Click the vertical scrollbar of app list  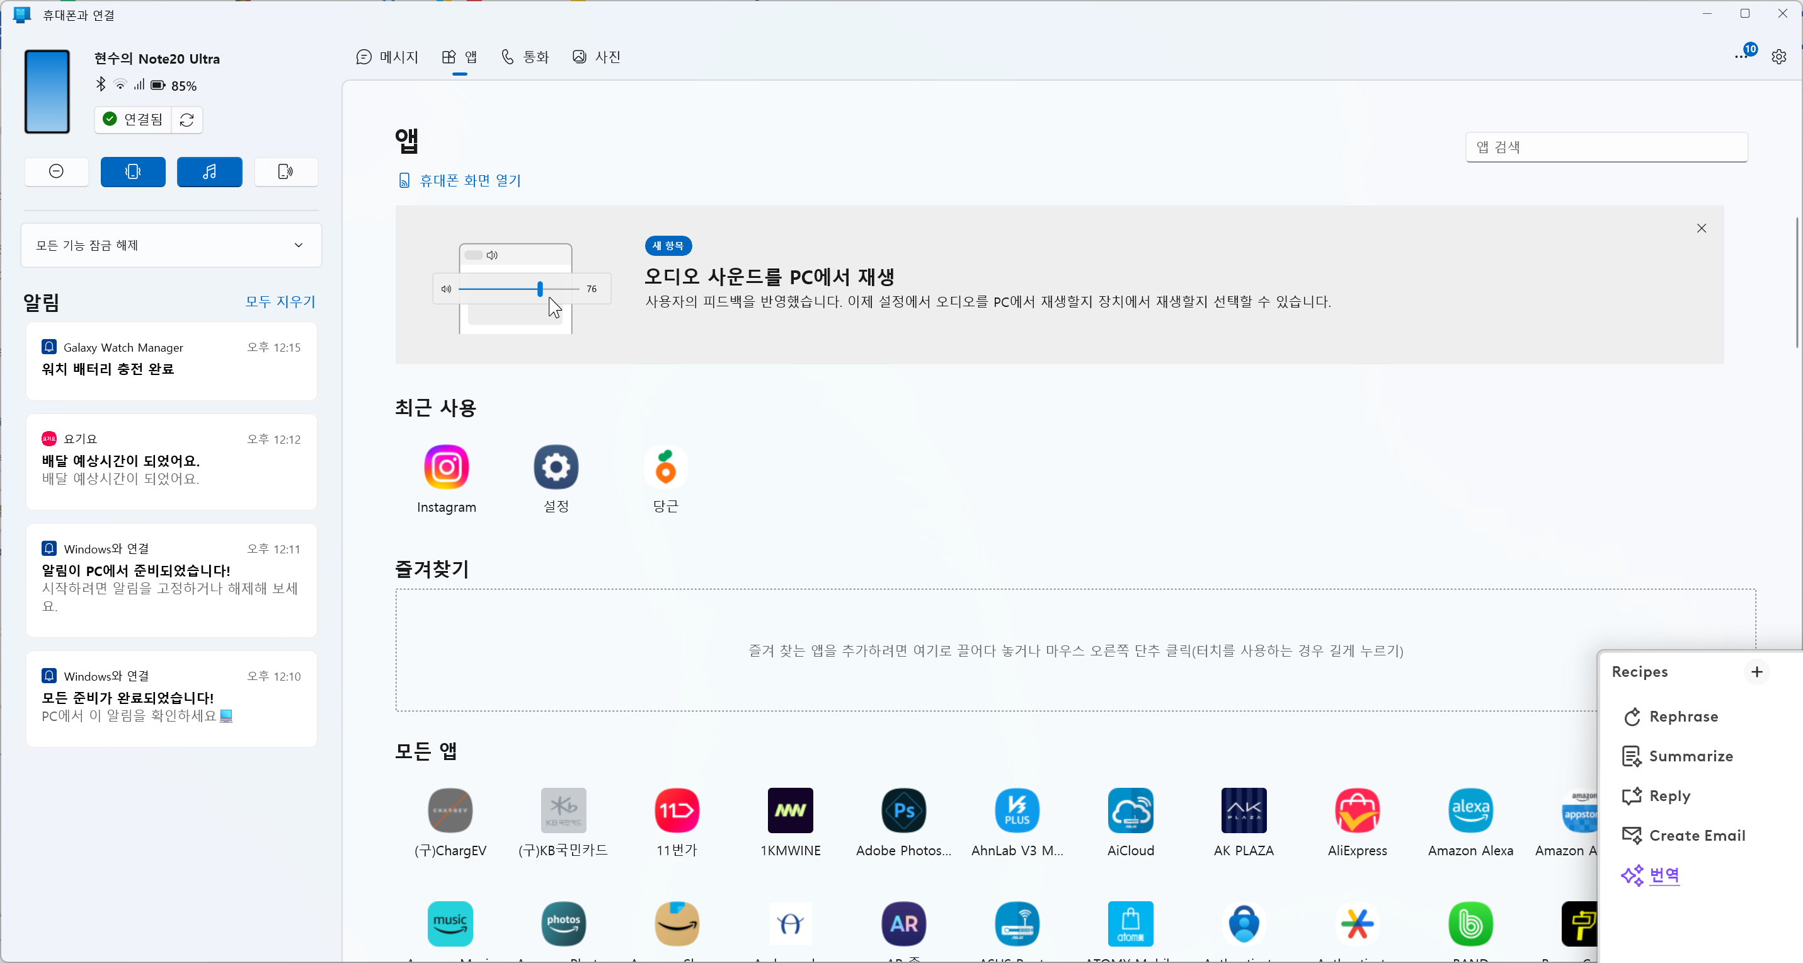pos(1797,283)
